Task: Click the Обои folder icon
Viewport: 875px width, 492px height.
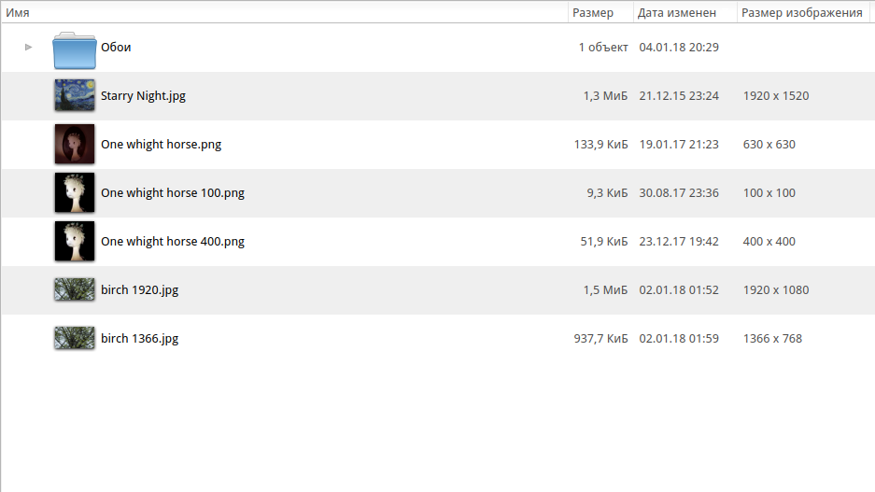Action: 75,50
